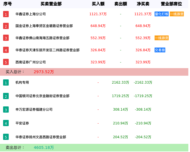
Task: Open 华泰证券天津东丽开发区二纬路证券营业部
Action: (x=47, y=50)
